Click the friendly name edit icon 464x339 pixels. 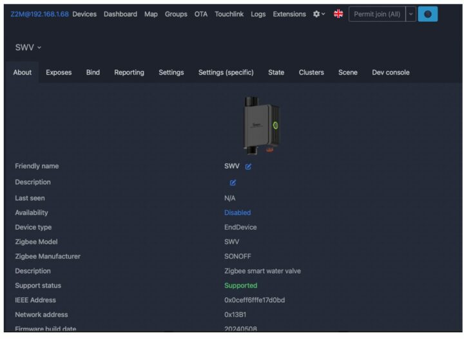(248, 167)
